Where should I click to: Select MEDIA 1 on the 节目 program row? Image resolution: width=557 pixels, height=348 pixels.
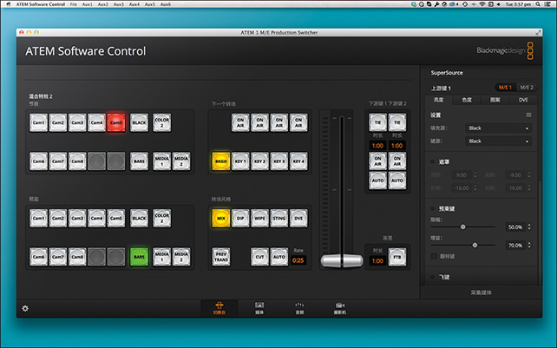tap(161, 161)
